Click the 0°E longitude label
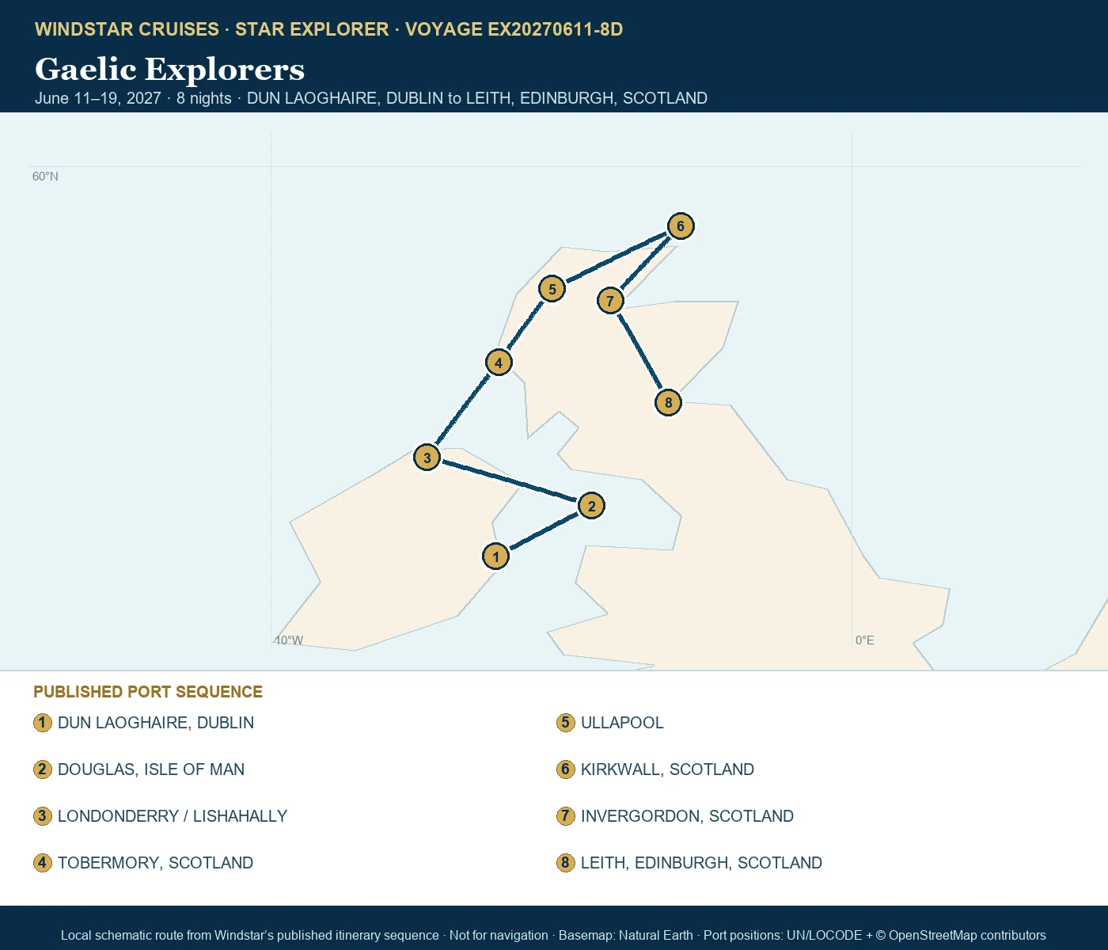The height and width of the screenshot is (950, 1108). (865, 640)
